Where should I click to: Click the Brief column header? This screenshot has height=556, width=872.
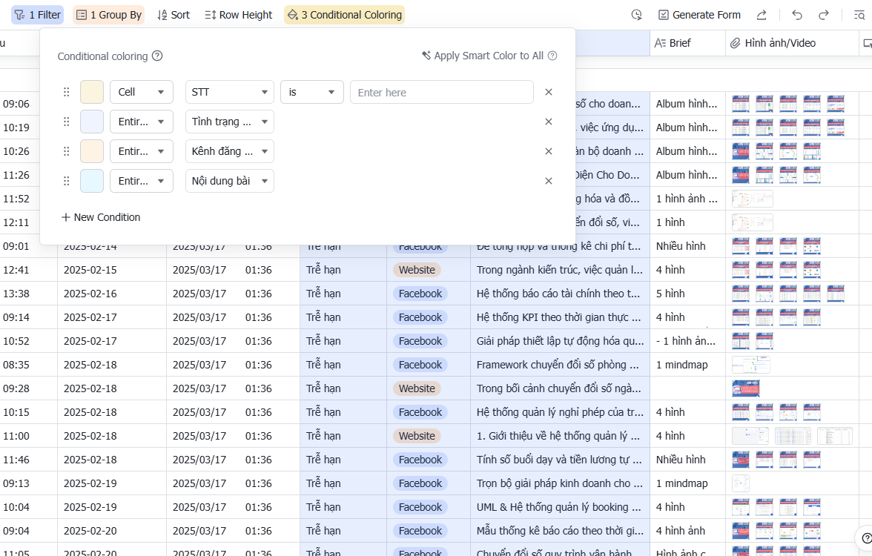[687, 43]
